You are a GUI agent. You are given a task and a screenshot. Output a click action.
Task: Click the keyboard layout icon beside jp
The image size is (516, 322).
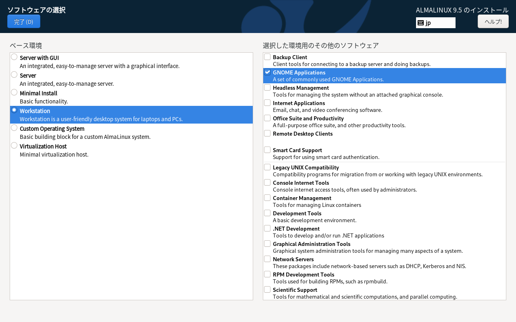420,23
